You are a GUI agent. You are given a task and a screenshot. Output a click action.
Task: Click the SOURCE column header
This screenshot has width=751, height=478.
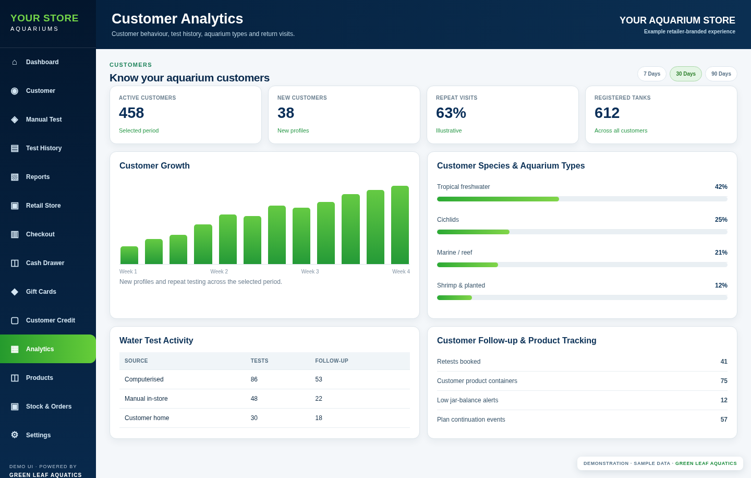[136, 361]
